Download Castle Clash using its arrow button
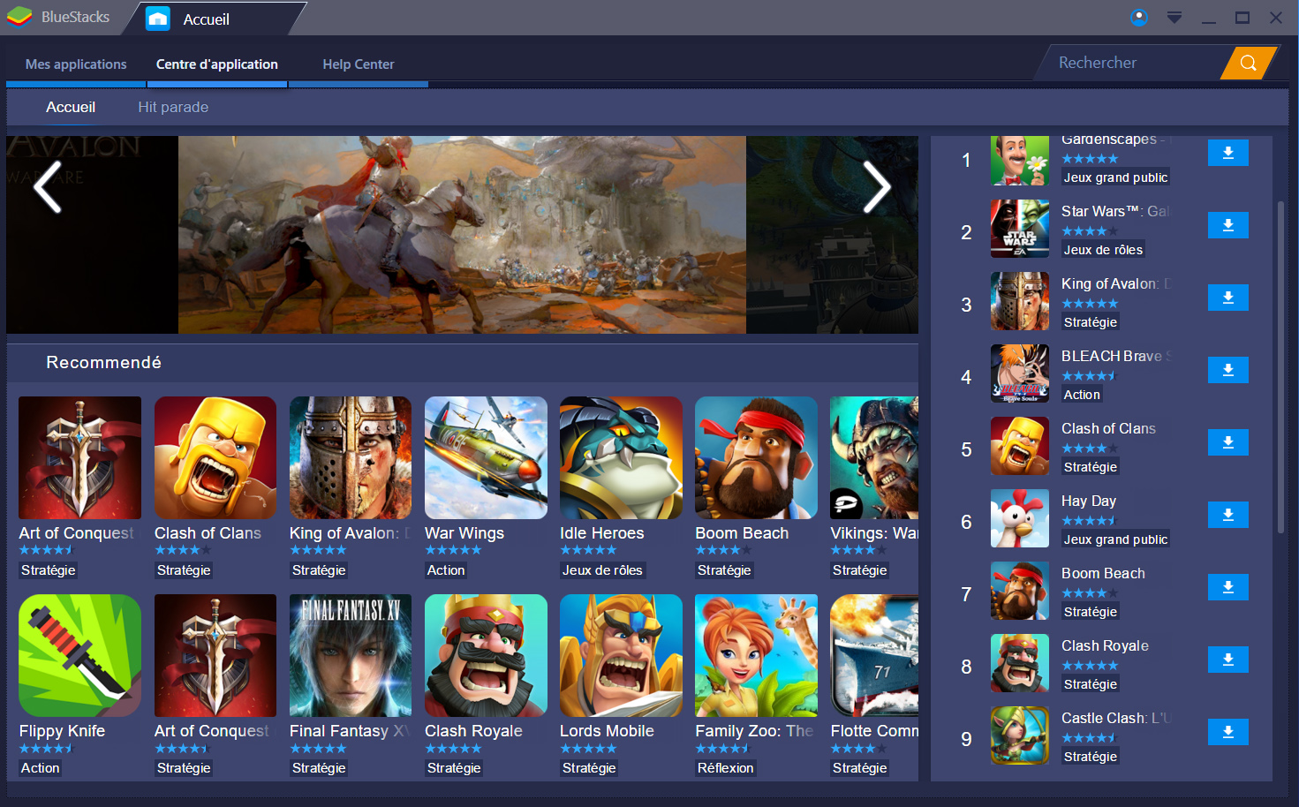This screenshot has width=1299, height=807. coord(1227,733)
